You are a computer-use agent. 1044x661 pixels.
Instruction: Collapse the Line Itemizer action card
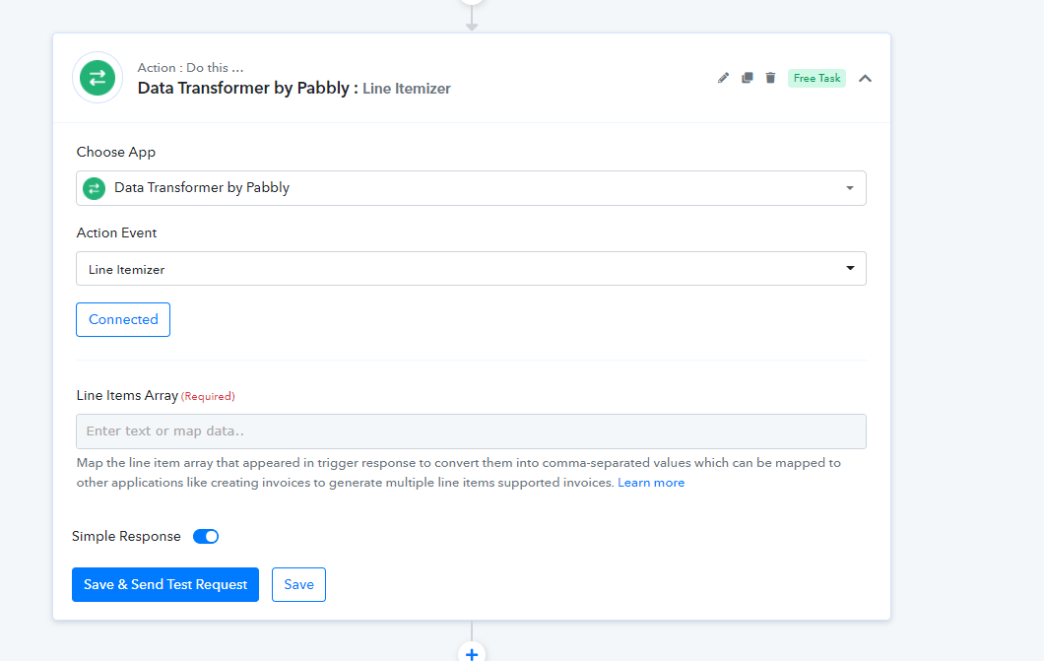point(865,79)
